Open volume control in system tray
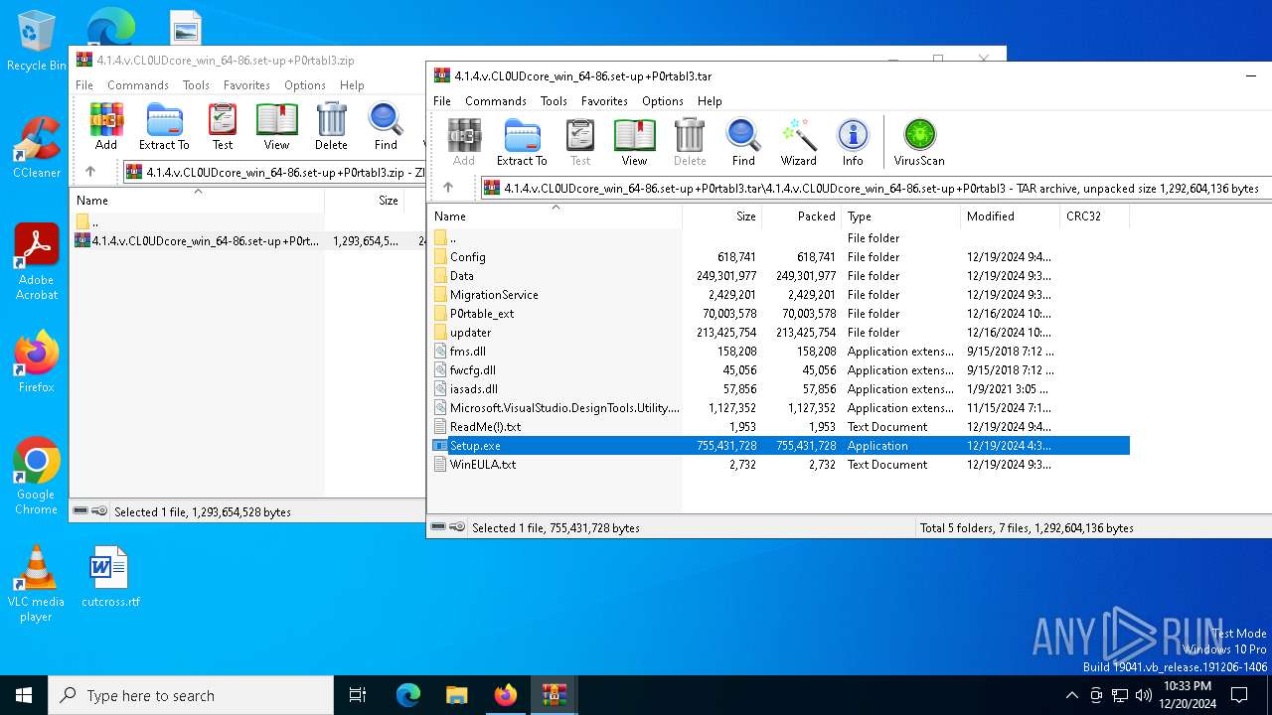This screenshot has height=715, width=1272. tap(1144, 695)
